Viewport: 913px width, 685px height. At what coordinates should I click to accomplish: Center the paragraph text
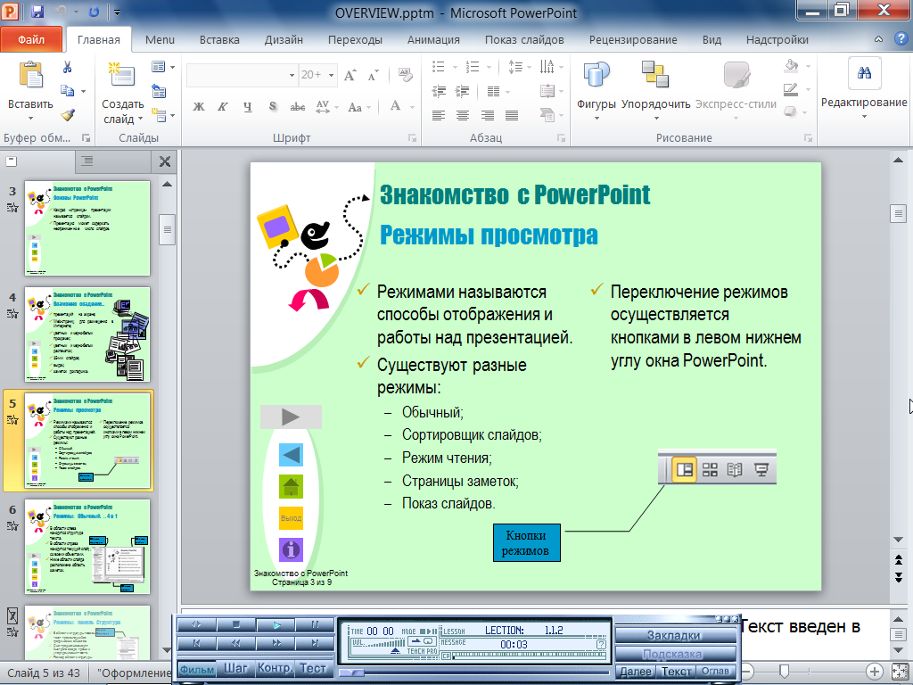(x=463, y=115)
